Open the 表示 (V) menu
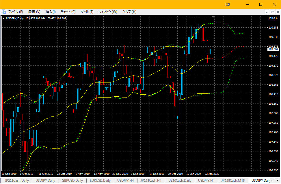 tap(34, 12)
